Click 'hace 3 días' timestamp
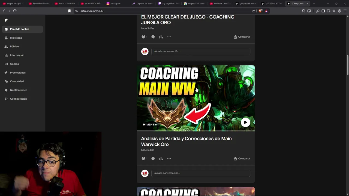 click(148, 28)
